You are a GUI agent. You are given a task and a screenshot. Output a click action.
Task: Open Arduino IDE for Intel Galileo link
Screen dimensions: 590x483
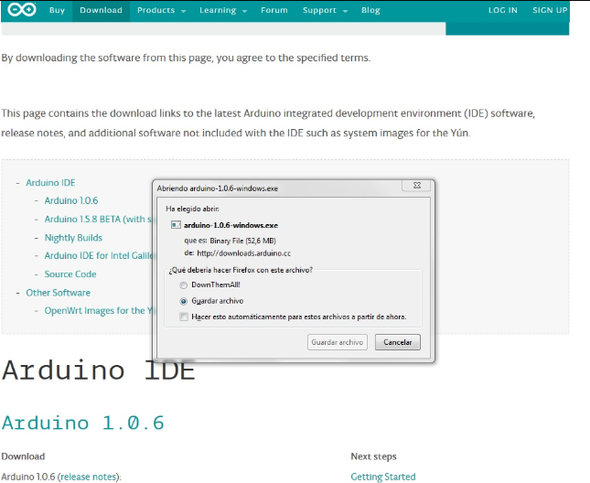99,256
